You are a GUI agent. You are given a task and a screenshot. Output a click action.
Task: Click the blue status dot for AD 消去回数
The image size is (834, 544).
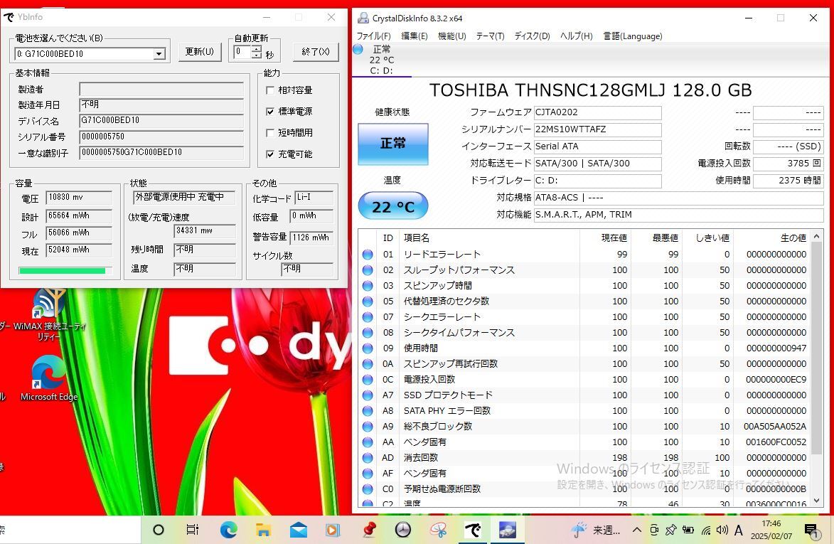coord(368,457)
